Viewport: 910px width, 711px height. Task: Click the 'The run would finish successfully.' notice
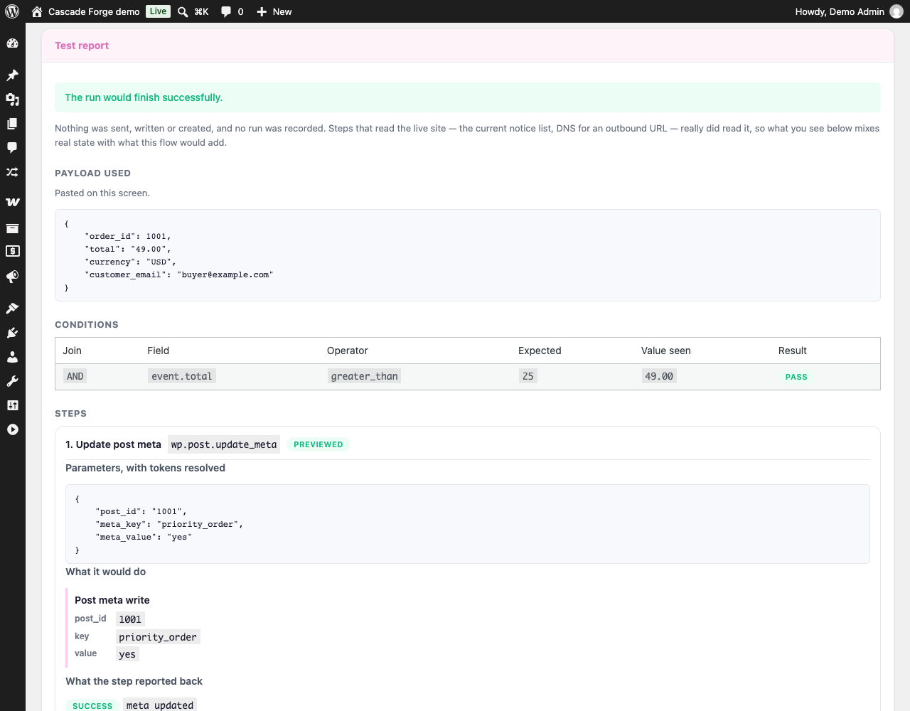coord(468,97)
